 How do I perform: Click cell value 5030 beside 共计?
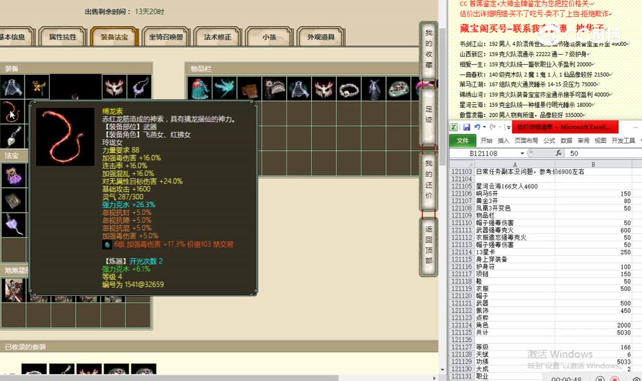point(593,333)
